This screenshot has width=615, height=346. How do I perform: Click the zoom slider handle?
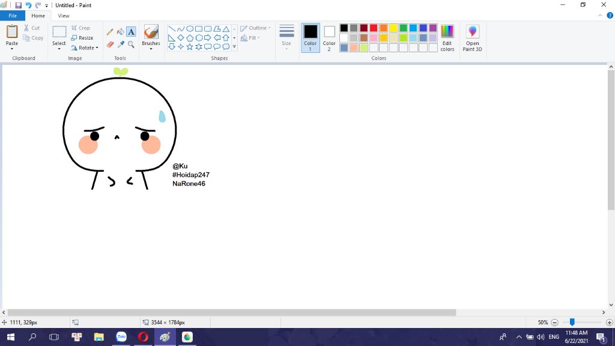click(572, 322)
